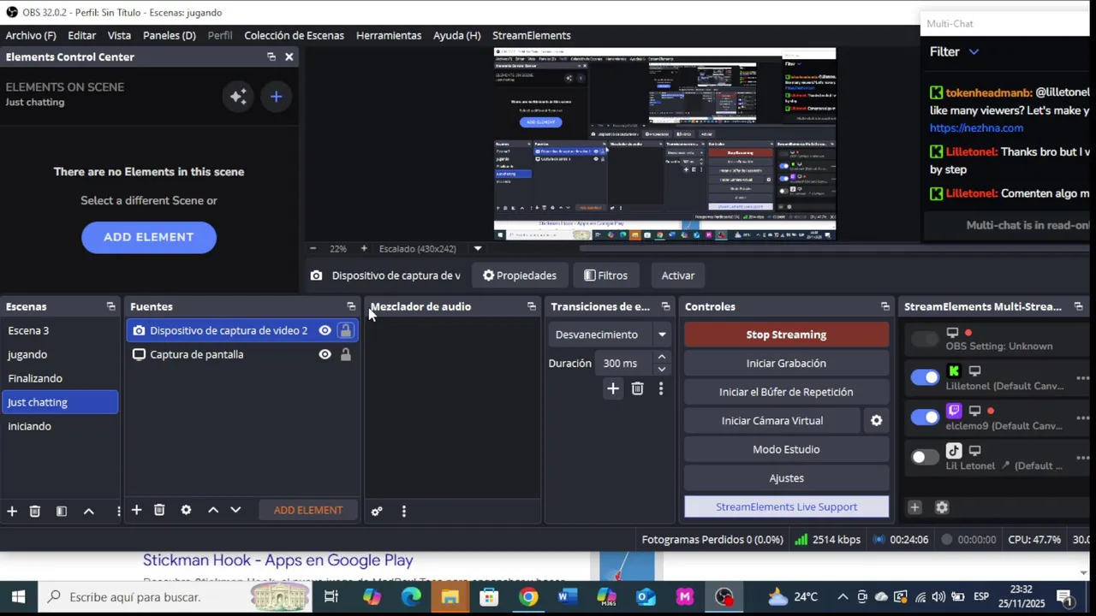Image resolution: width=1096 pixels, height=616 pixels.
Task: Click the Duración 300 ms field
Action: coord(625,364)
